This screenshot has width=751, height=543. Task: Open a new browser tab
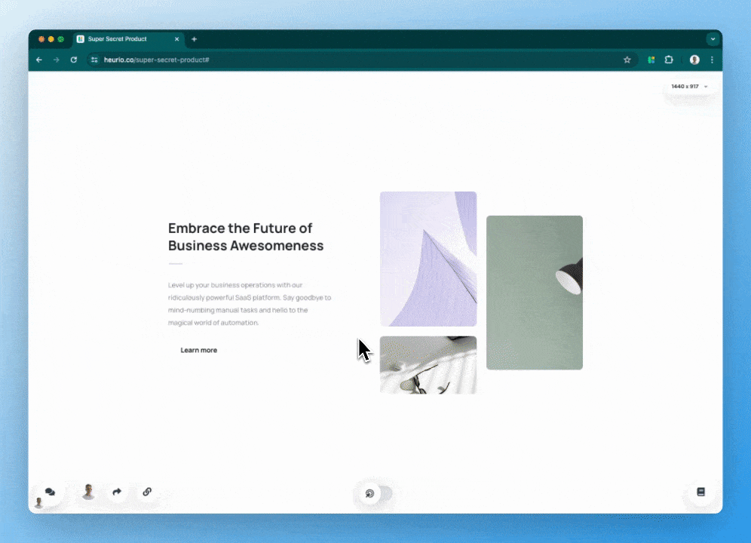point(194,39)
